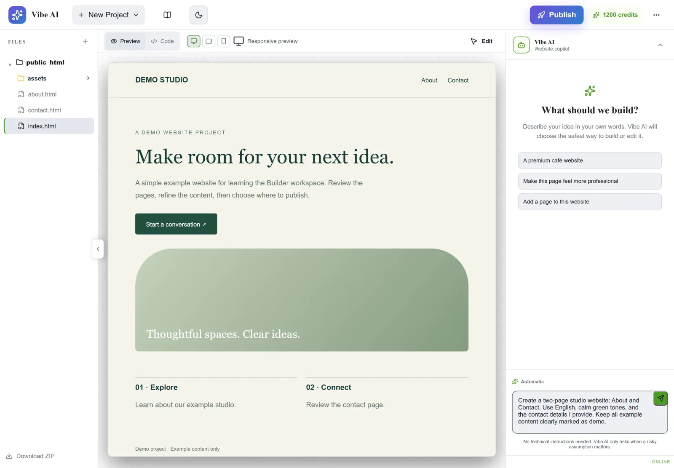Click the Responsive preview monitor icon
The image size is (674, 468).
pyautogui.click(x=239, y=41)
